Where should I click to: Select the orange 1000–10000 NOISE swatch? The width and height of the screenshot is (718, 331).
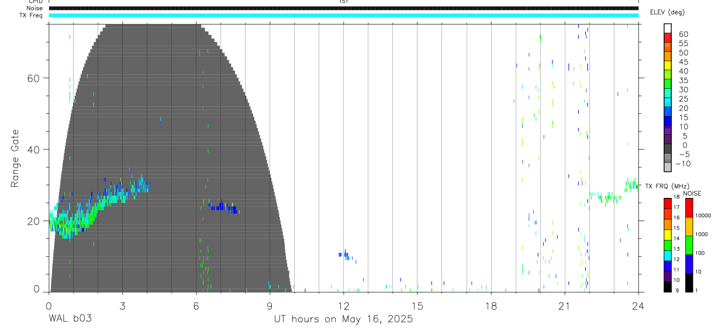point(689,227)
